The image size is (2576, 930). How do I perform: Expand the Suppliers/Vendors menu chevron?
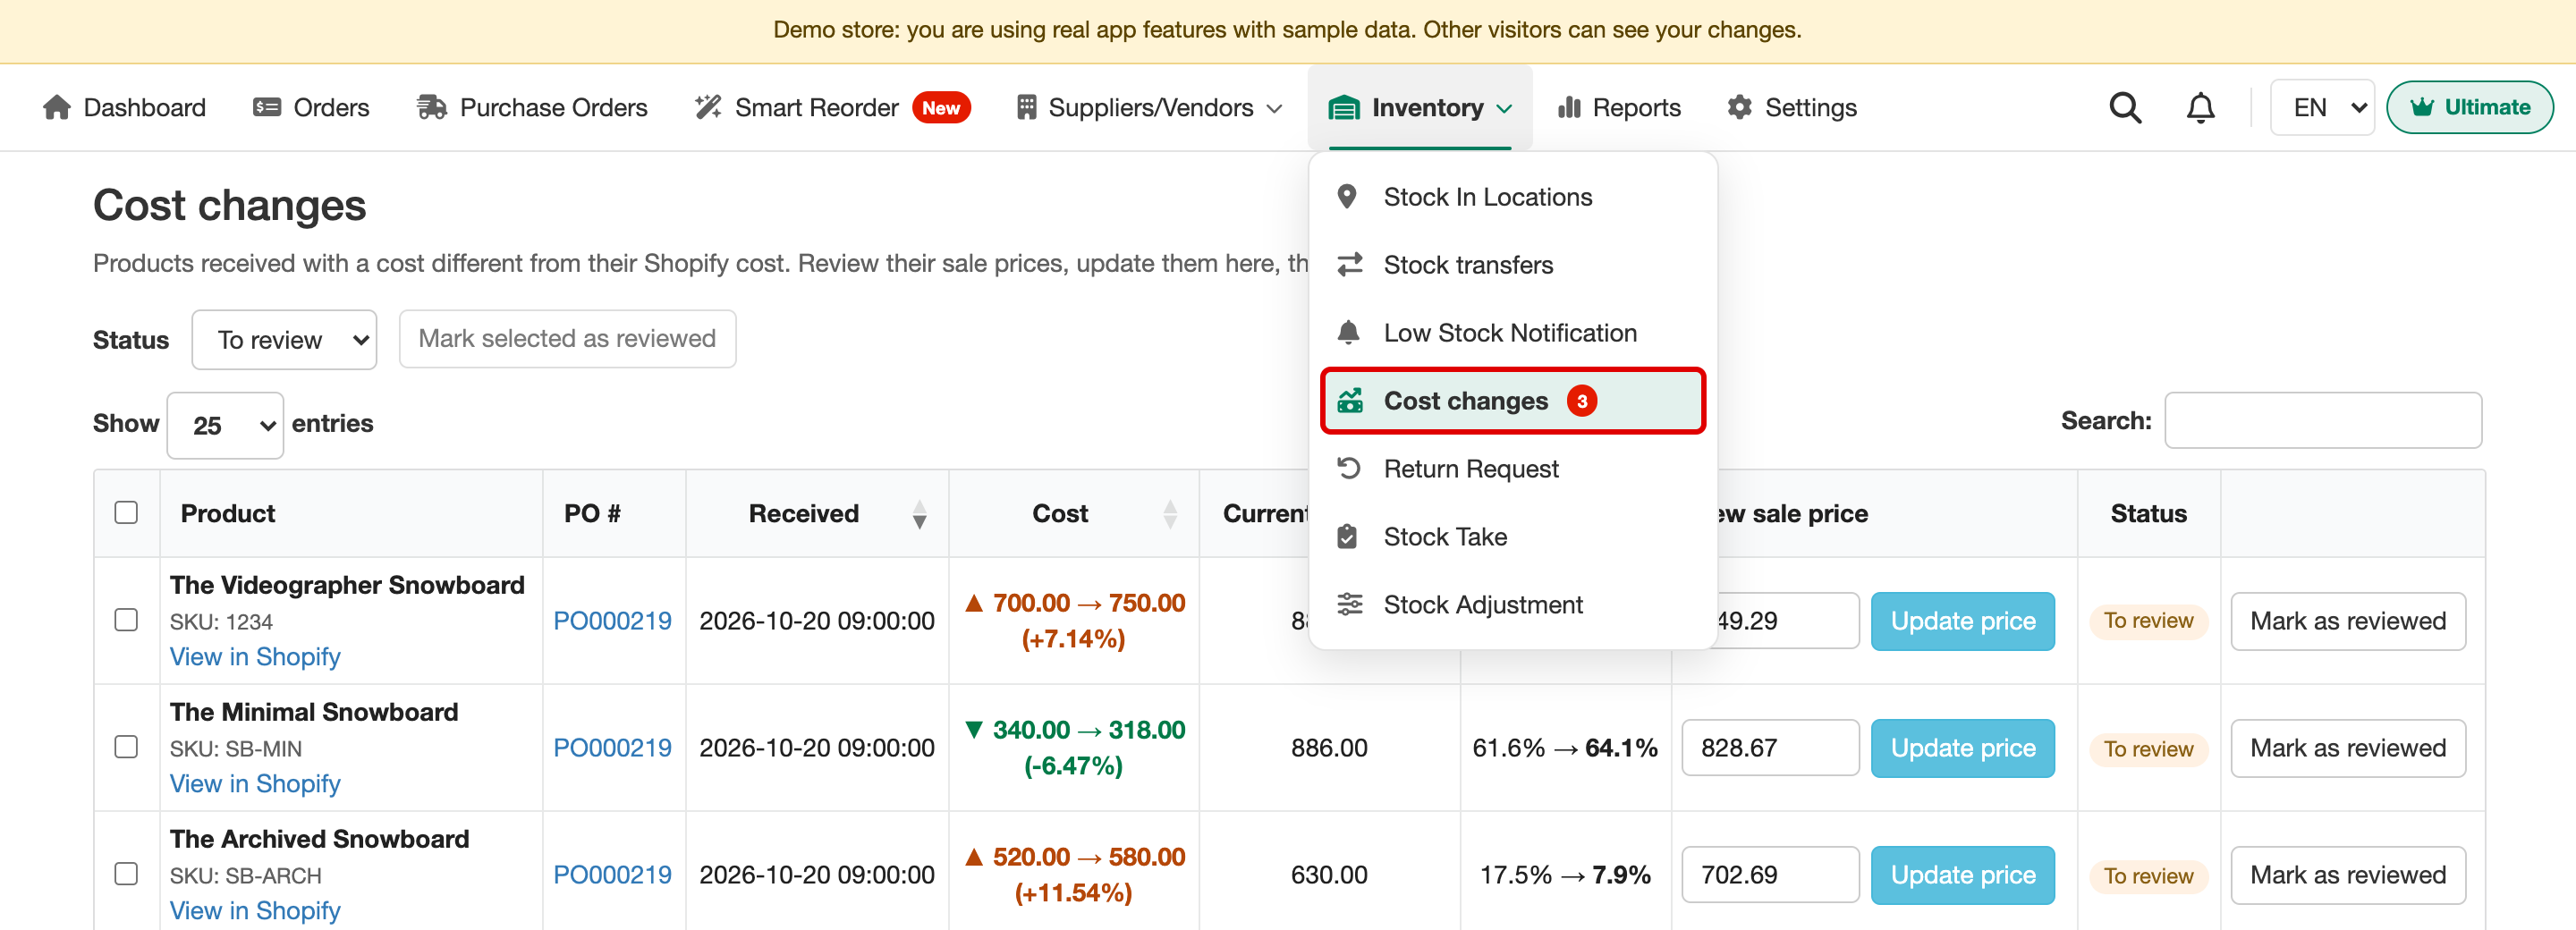click(1274, 108)
